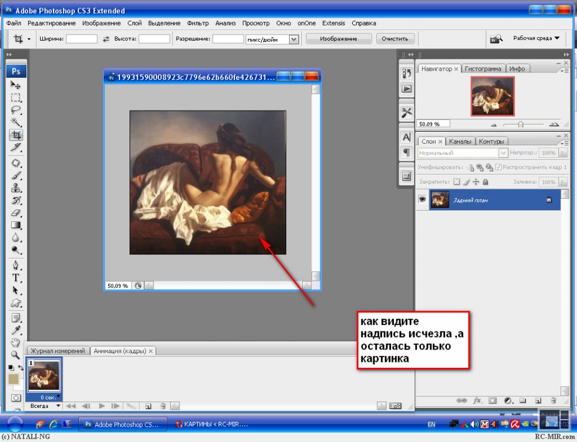Image resolution: width=577 pixels, height=442 pixels.
Task: Select animation frame 1 thumbnail
Action: point(44,375)
